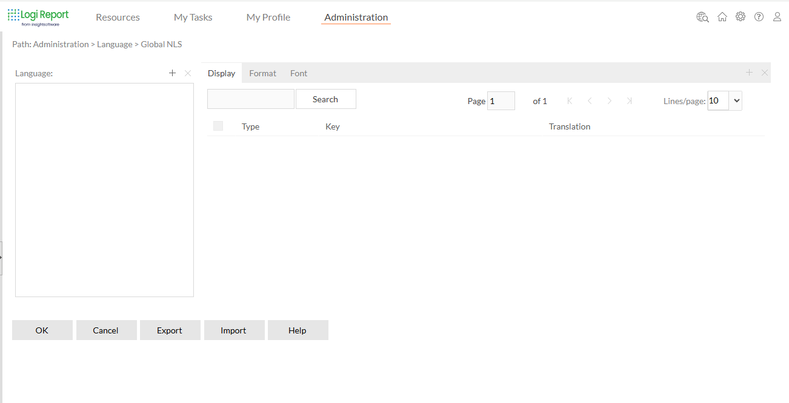789x403 pixels.
Task: Delete selected language via the X icon
Action: click(187, 73)
